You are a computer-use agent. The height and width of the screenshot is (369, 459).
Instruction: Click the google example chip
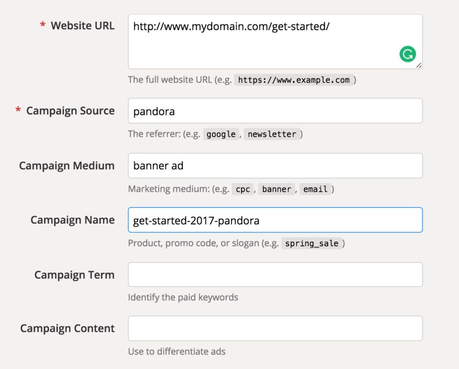(221, 134)
